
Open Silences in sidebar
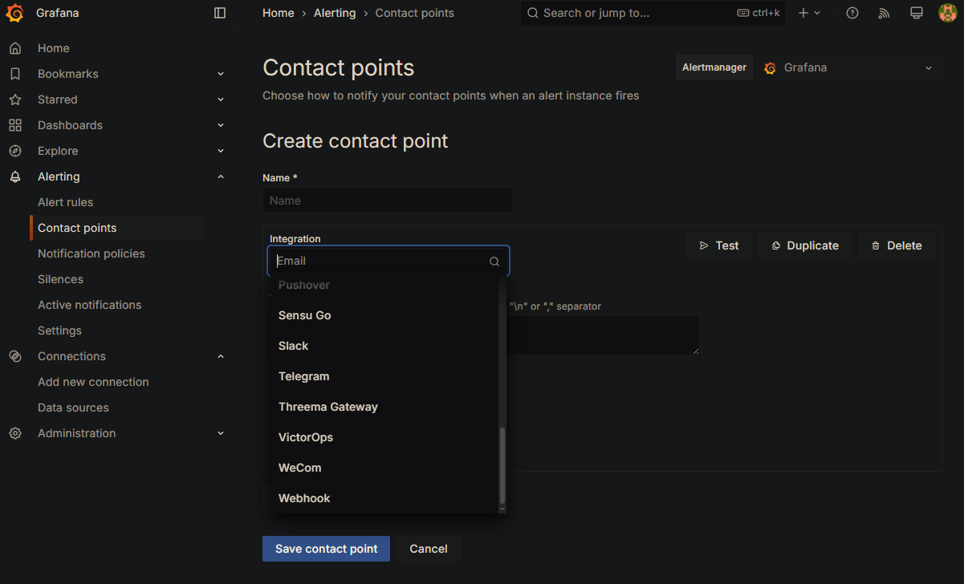(x=60, y=279)
